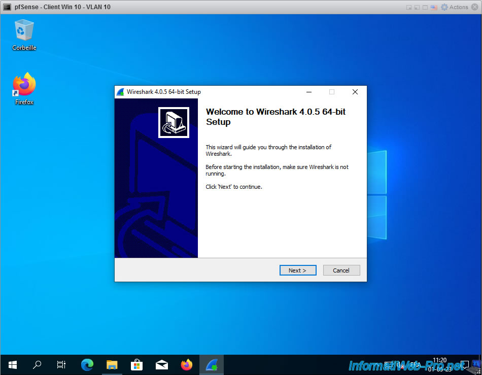Launch Microsoft Edge from the taskbar
This screenshot has width=482, height=375.
(87, 365)
